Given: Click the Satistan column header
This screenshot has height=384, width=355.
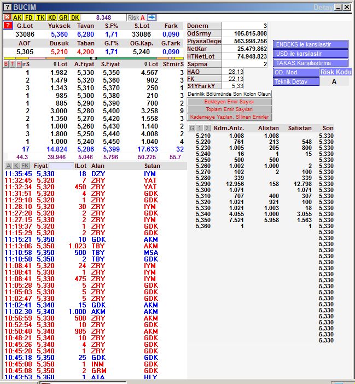Looking at the screenshot, I should pyautogui.click(x=300, y=128).
